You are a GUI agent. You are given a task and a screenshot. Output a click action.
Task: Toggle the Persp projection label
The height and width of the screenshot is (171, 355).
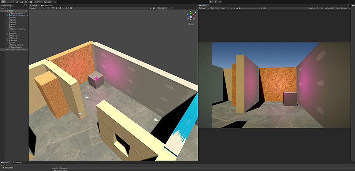pyautogui.click(x=191, y=24)
